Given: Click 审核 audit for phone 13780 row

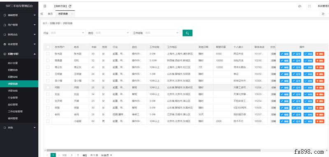Looking at the screenshot, I should click(x=308, y=67).
